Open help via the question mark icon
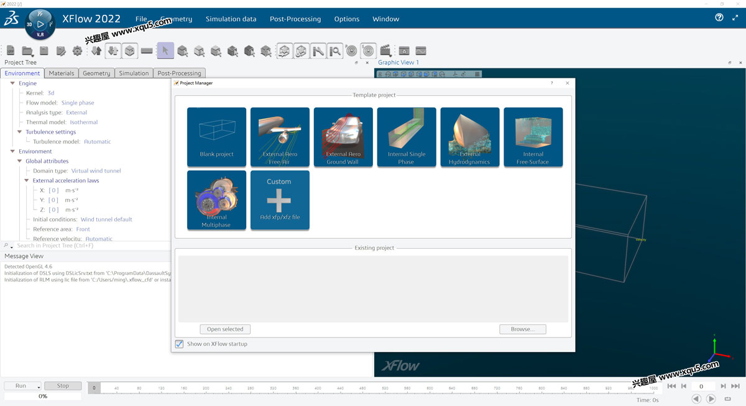This screenshot has height=406, width=746. (719, 18)
